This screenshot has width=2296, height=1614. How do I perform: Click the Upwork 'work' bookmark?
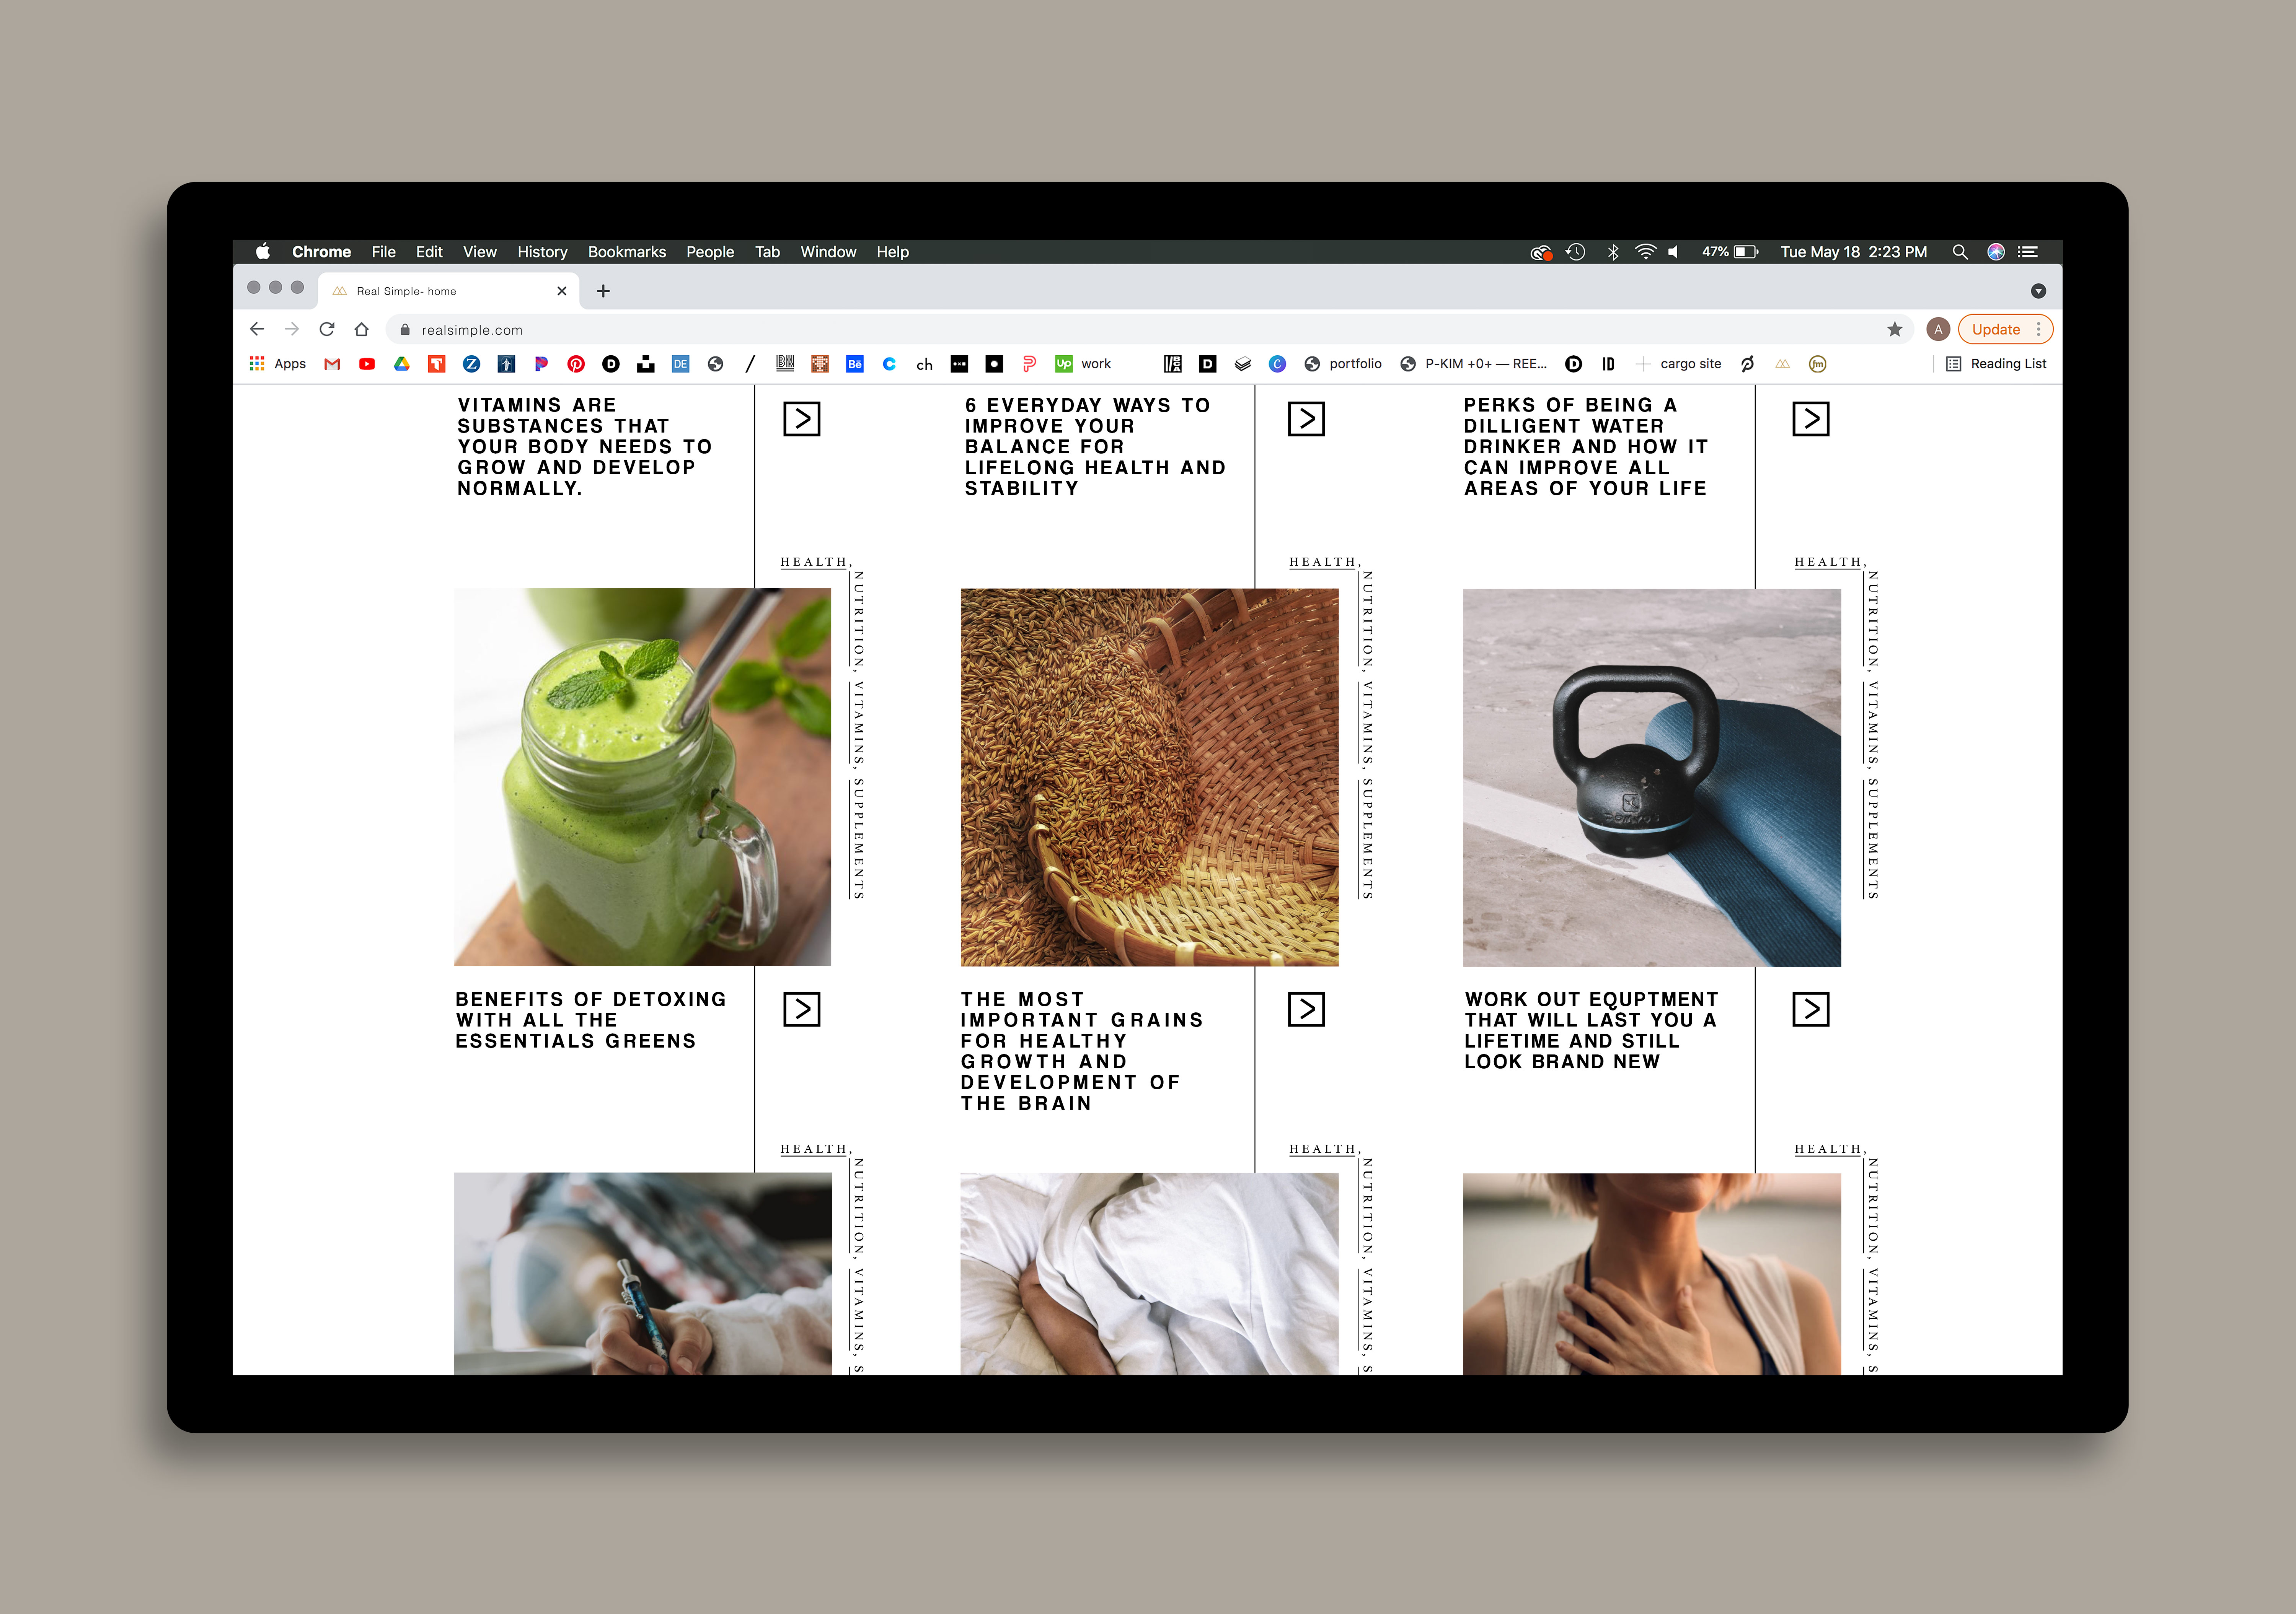1084,364
